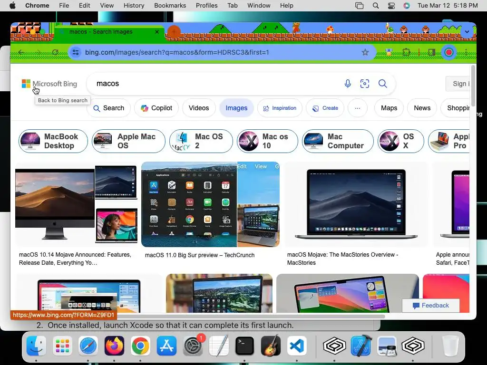The image size is (487, 365).
Task: Open the File menu
Action: tap(64, 6)
